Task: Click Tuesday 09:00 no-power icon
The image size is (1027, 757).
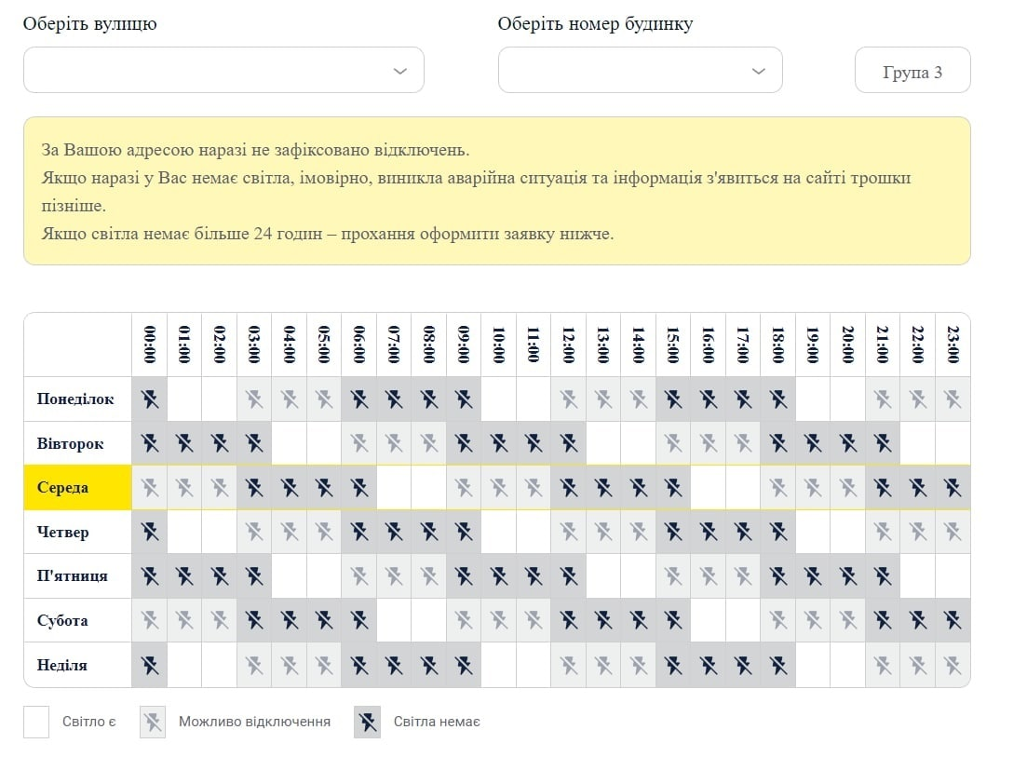Action: (x=464, y=443)
